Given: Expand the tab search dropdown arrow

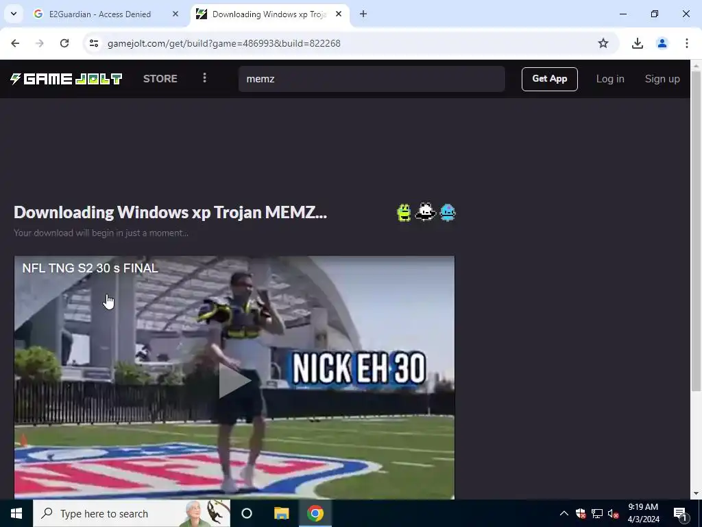Looking at the screenshot, I should click(x=14, y=14).
